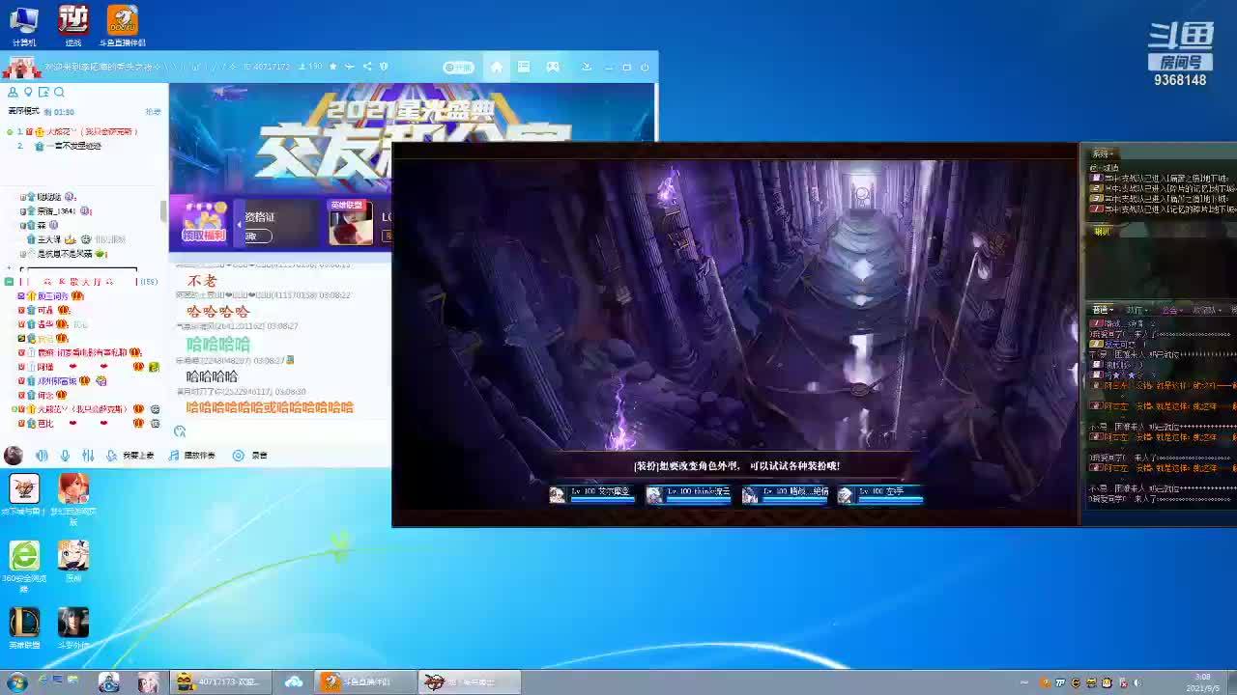Click the 我要上麦 button

(x=130, y=456)
